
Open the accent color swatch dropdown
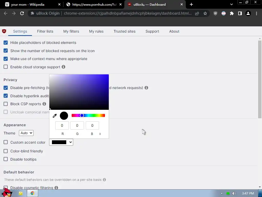(61, 142)
